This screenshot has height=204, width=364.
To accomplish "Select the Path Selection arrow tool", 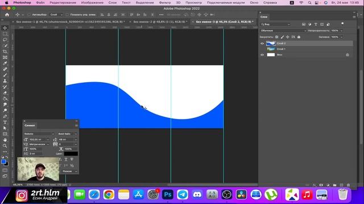I will [5, 128].
